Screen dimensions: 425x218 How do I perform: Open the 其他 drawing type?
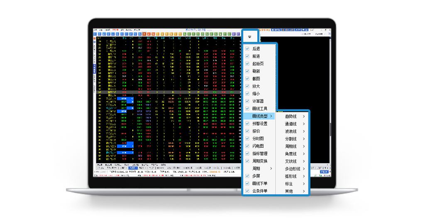(292, 191)
